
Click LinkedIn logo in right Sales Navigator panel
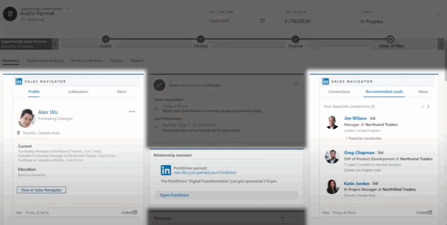326,82
